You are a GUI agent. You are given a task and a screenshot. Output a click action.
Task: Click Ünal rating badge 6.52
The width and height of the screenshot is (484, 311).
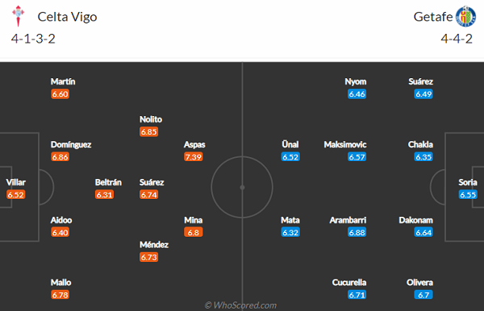290,157
